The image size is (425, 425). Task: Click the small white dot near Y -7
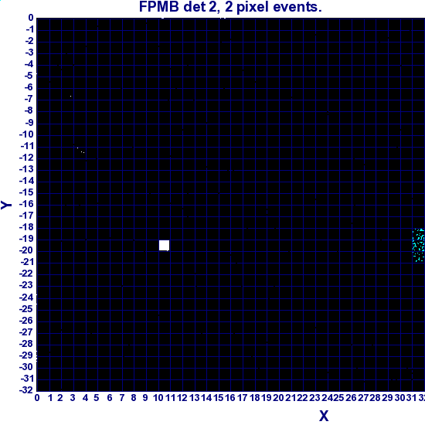71,97
